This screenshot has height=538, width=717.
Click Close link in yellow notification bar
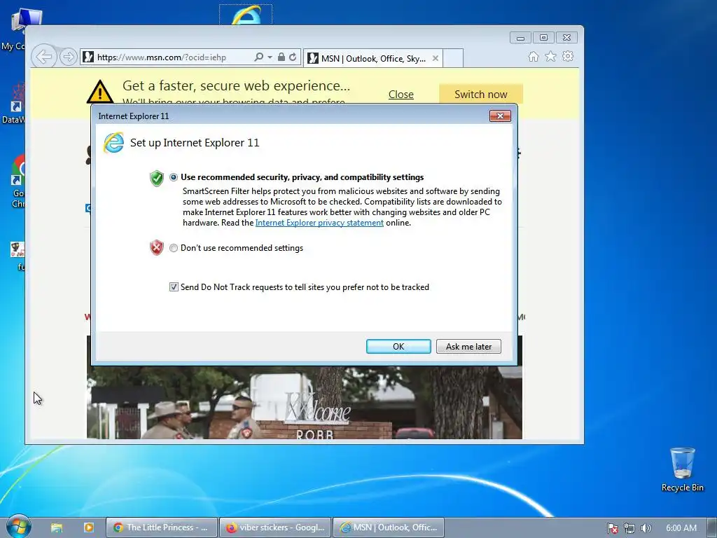click(x=401, y=95)
